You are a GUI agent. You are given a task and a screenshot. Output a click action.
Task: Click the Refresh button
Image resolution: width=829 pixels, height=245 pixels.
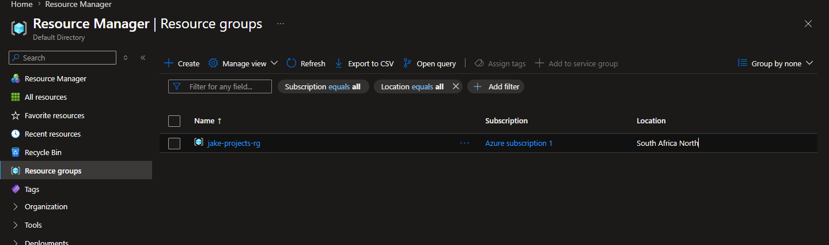point(306,63)
